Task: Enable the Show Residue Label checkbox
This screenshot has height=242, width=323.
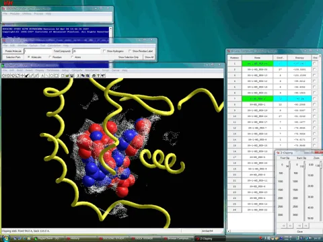Action: click(x=130, y=51)
